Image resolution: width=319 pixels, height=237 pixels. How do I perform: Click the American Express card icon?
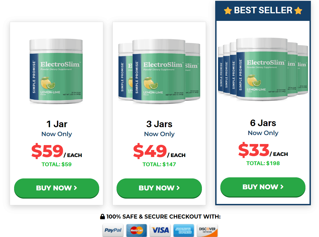coord(184,230)
